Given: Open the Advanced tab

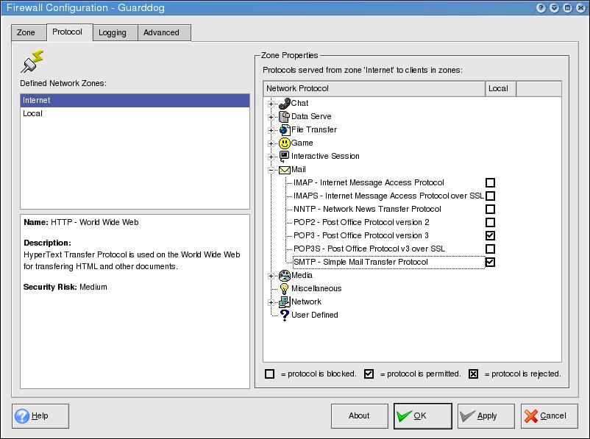Looking at the screenshot, I should coord(161,32).
